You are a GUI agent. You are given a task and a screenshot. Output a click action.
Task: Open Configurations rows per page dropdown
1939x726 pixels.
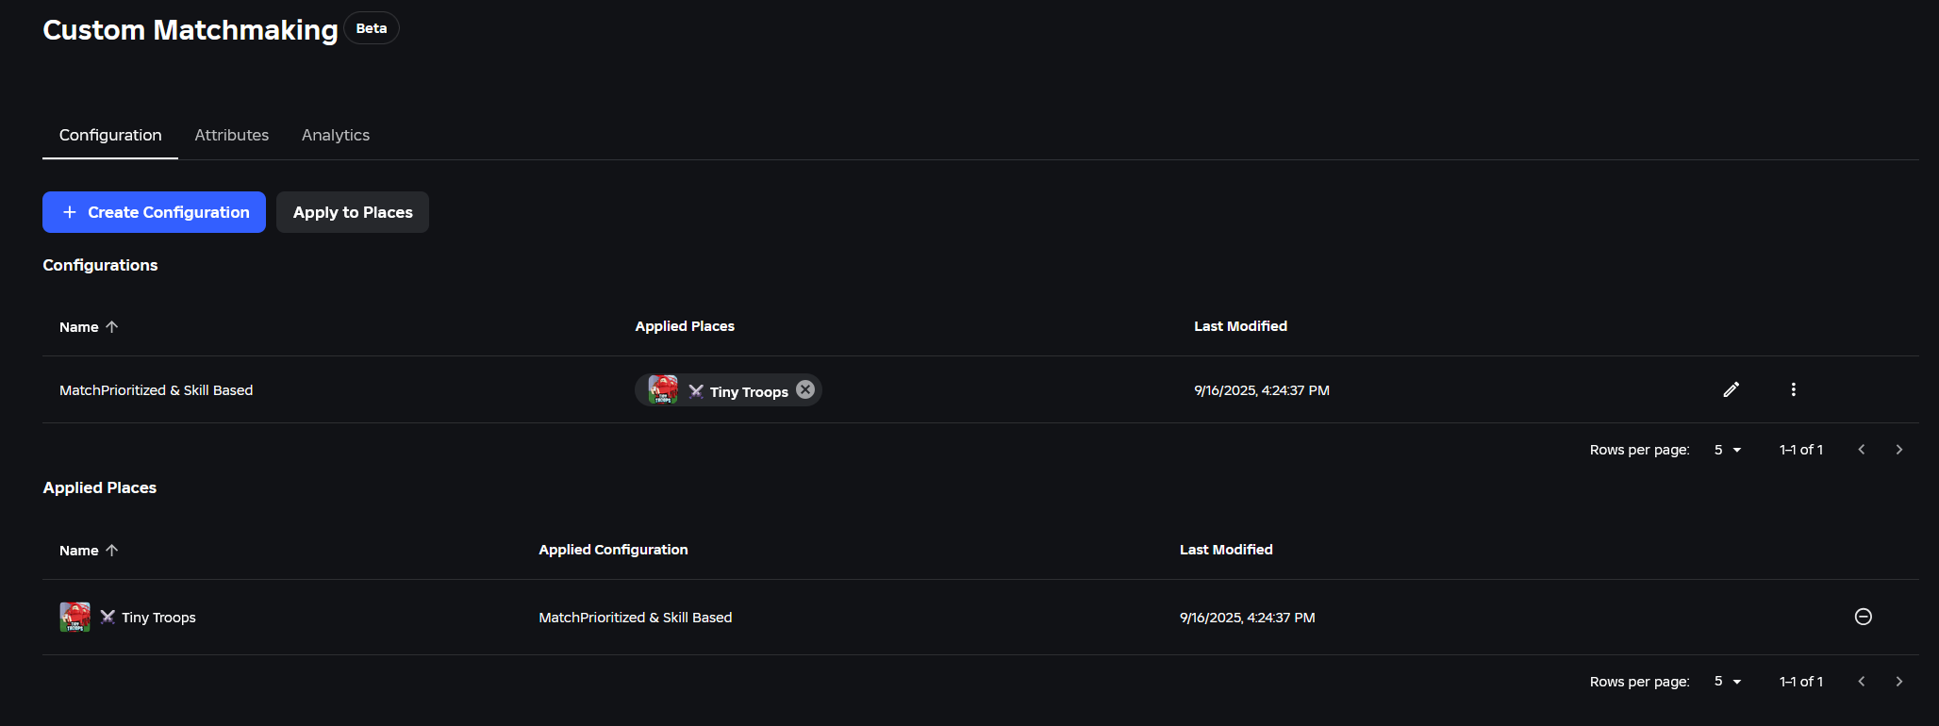click(x=1728, y=450)
